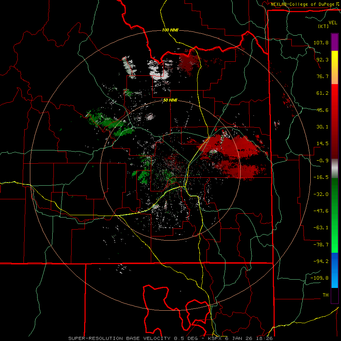Screen dimensions: 341x341
Task: Click the bright green segment of the color bar
Action: [x=335, y=215]
